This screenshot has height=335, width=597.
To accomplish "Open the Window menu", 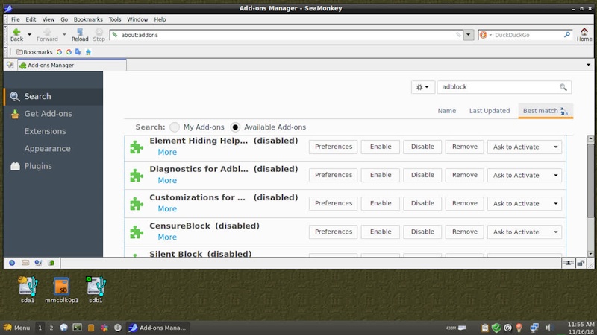I will pos(137,19).
